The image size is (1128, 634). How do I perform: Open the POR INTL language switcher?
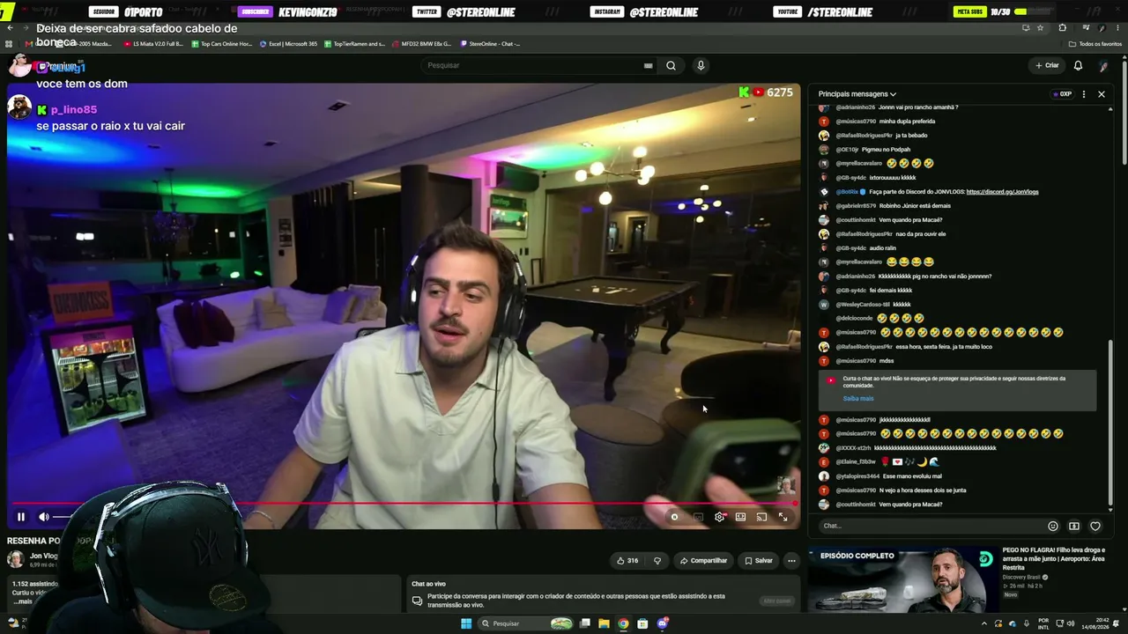pyautogui.click(x=1043, y=623)
